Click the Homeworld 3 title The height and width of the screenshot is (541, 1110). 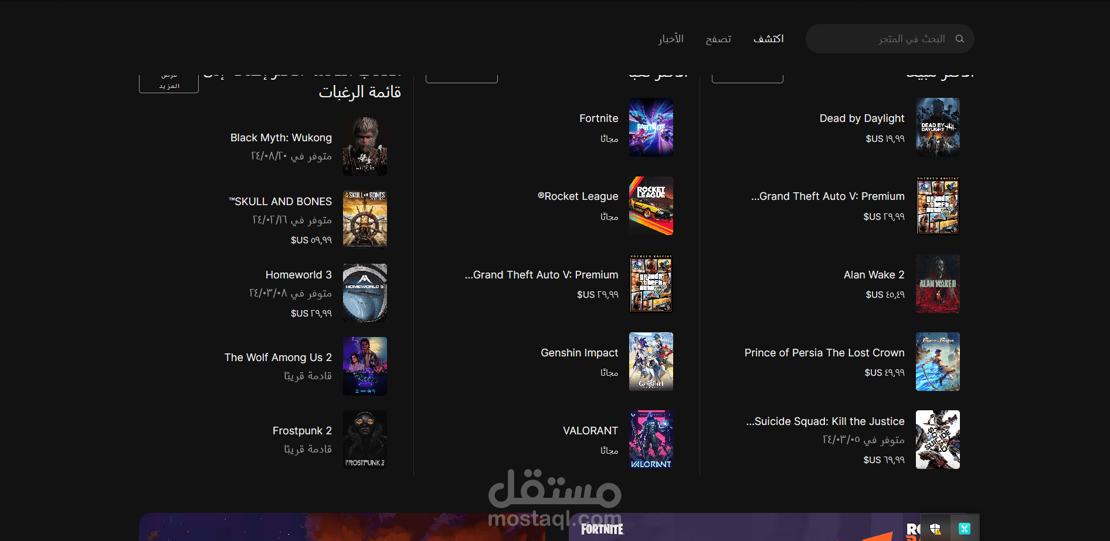pyautogui.click(x=298, y=275)
